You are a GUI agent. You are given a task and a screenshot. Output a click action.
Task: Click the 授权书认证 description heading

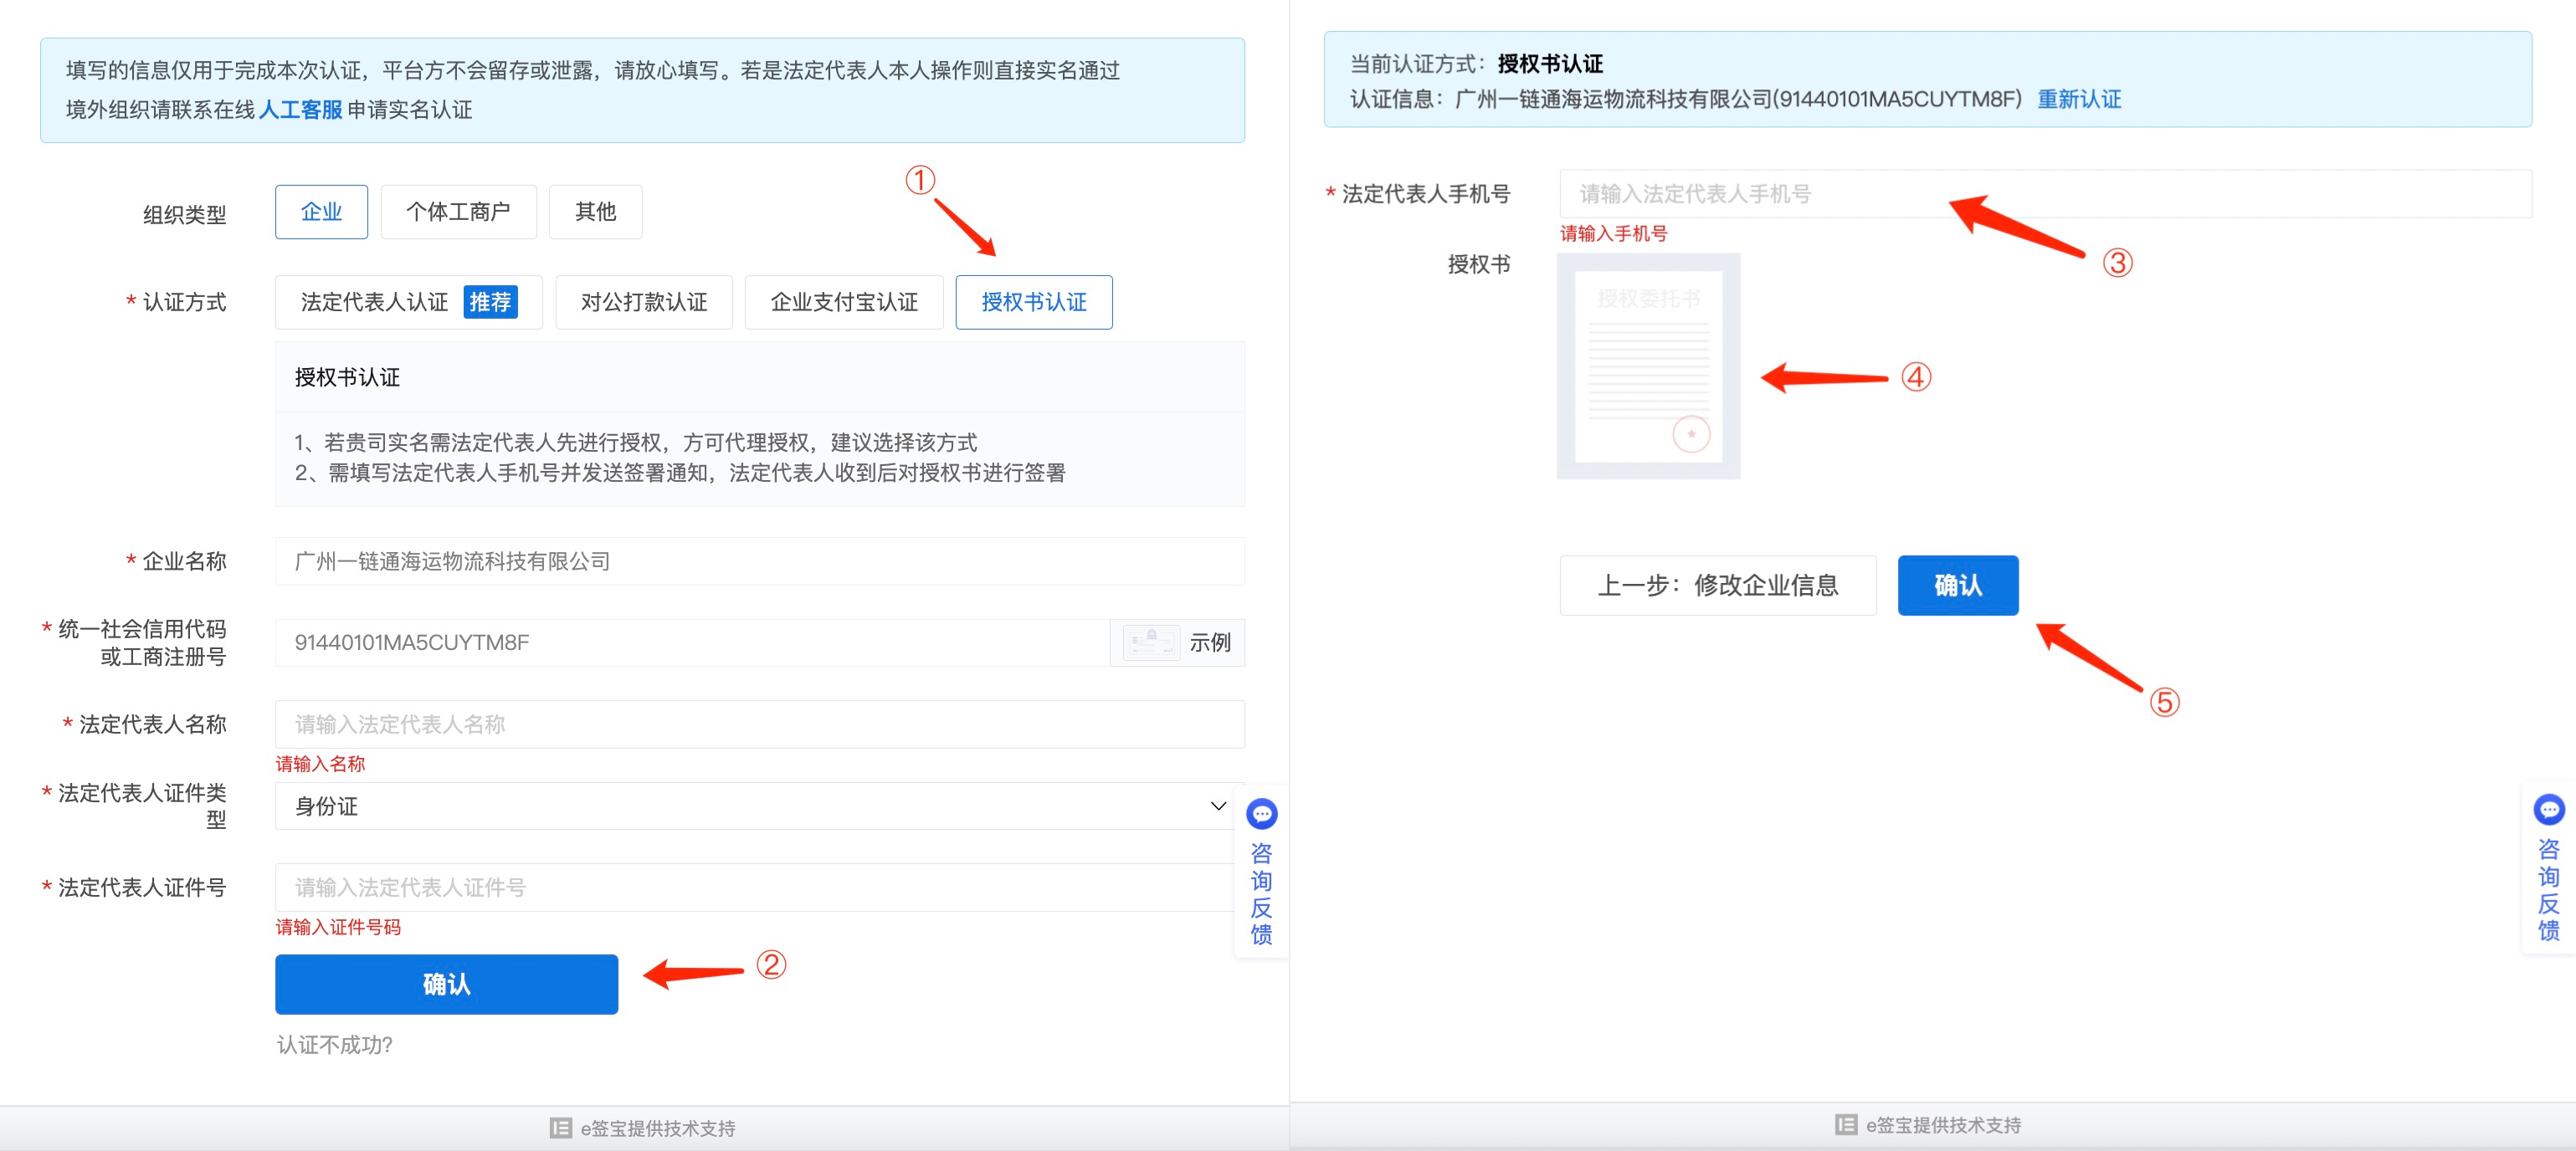(347, 378)
